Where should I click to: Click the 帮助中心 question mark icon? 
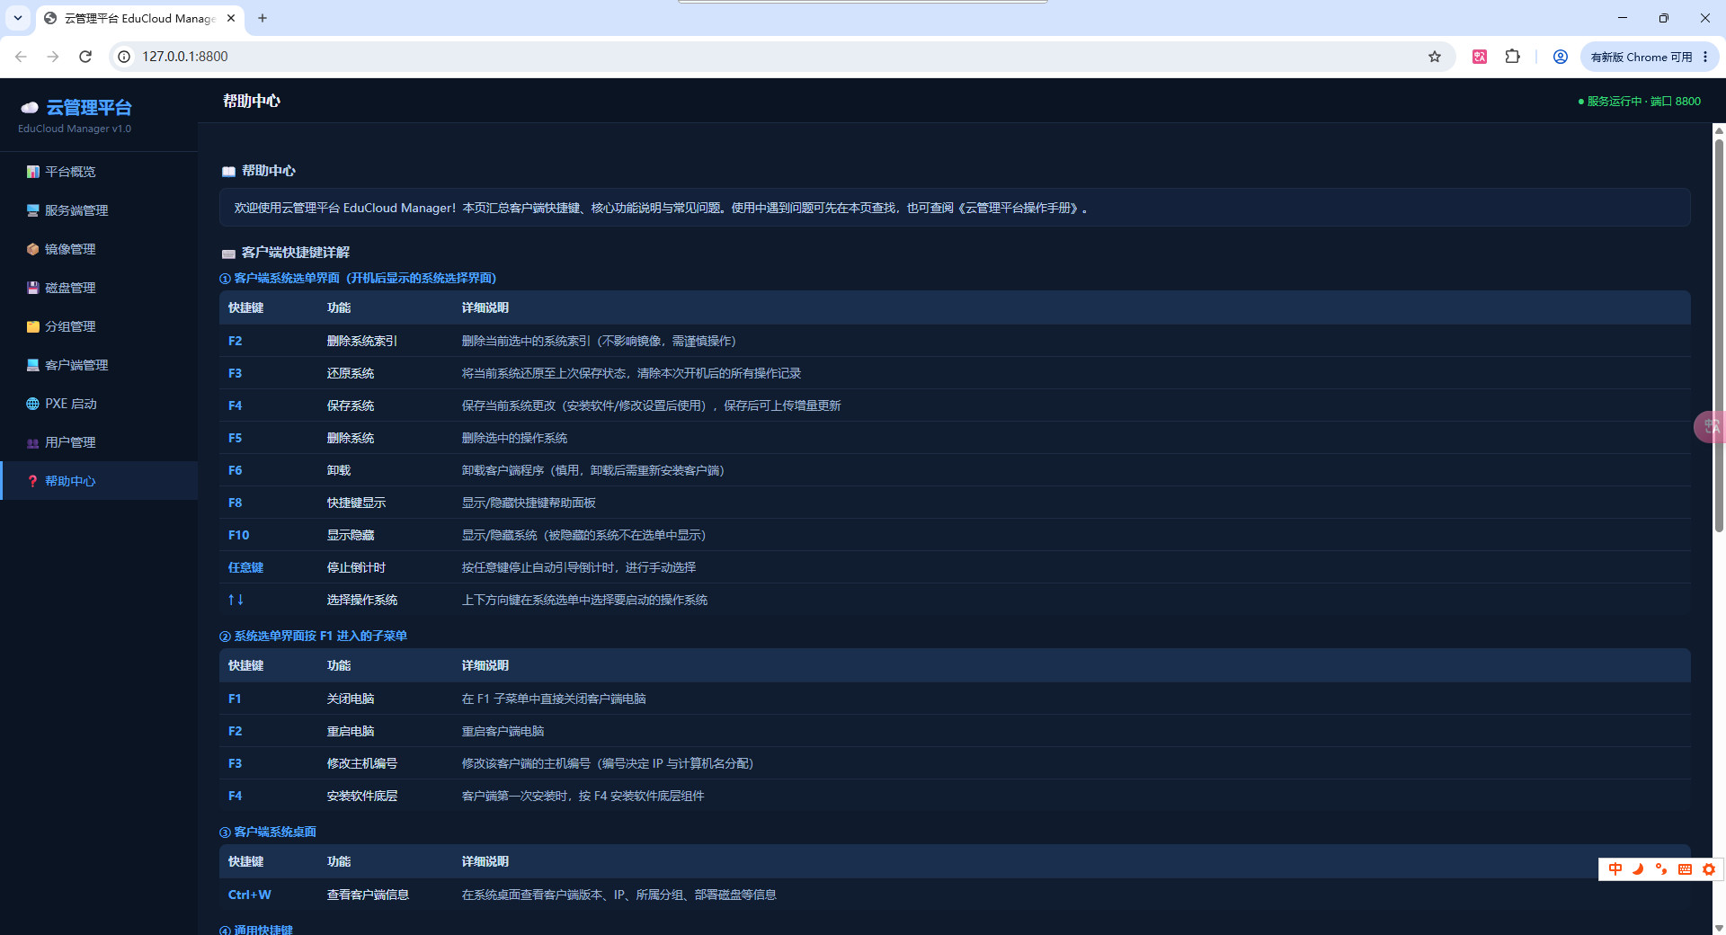33,481
